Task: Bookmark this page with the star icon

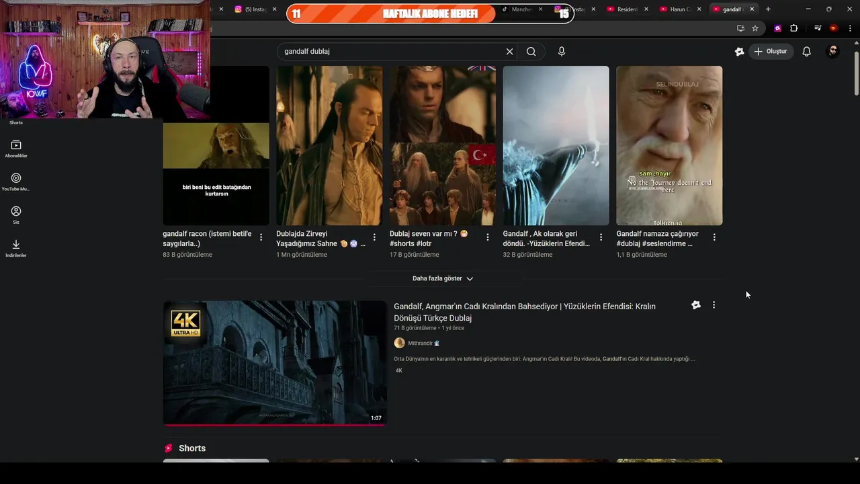Action: (x=755, y=28)
